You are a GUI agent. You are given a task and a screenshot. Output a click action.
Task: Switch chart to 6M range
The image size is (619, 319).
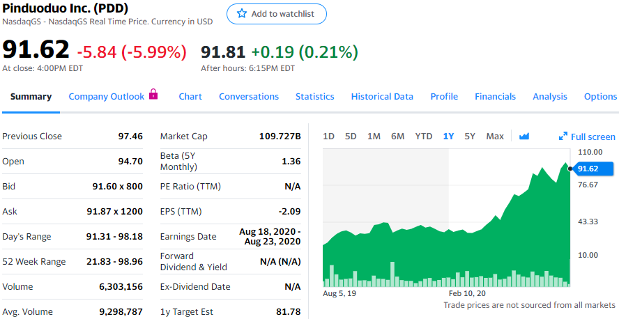[x=397, y=137]
